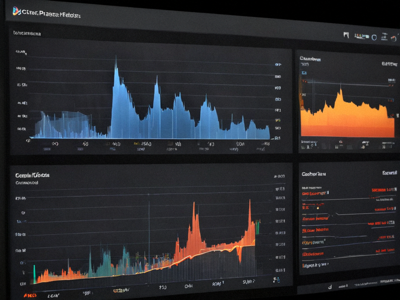Click the white flag icon in top toolbar
The width and height of the screenshot is (400, 300).
(x=346, y=35)
